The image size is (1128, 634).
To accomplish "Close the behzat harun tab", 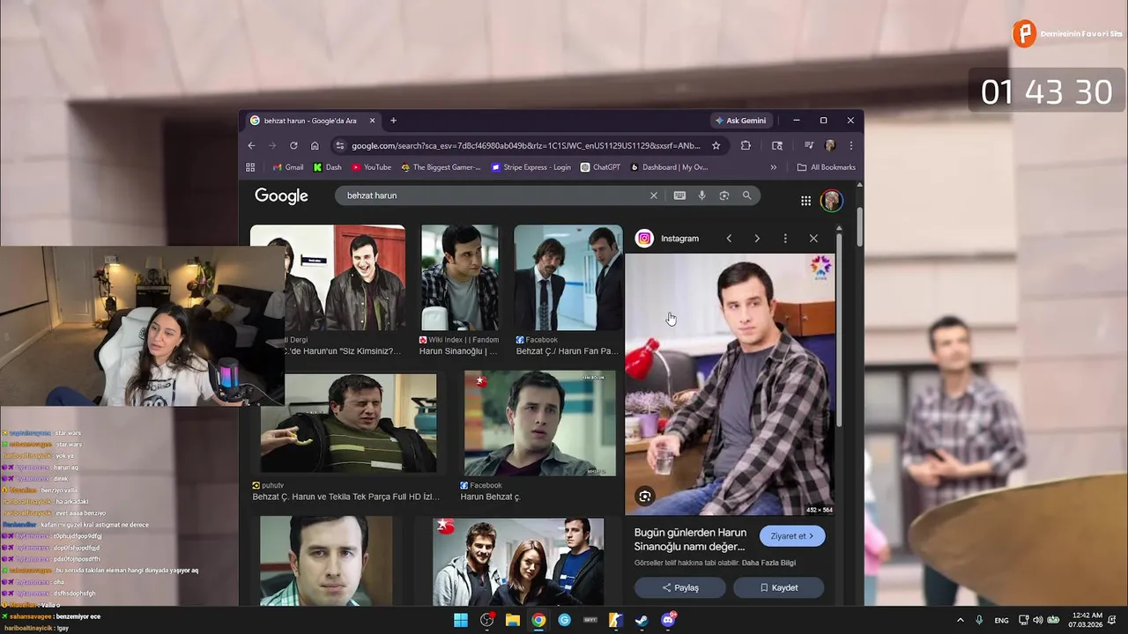I will pyautogui.click(x=372, y=121).
